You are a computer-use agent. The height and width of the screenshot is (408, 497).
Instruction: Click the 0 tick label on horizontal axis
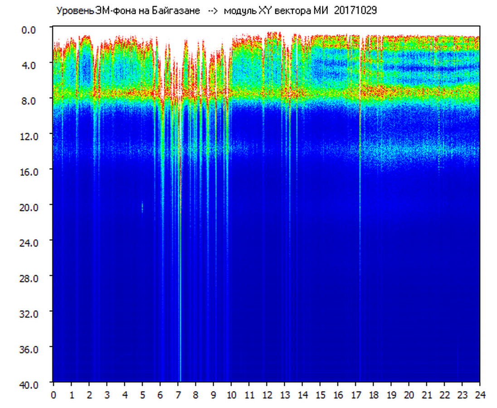click(54, 395)
